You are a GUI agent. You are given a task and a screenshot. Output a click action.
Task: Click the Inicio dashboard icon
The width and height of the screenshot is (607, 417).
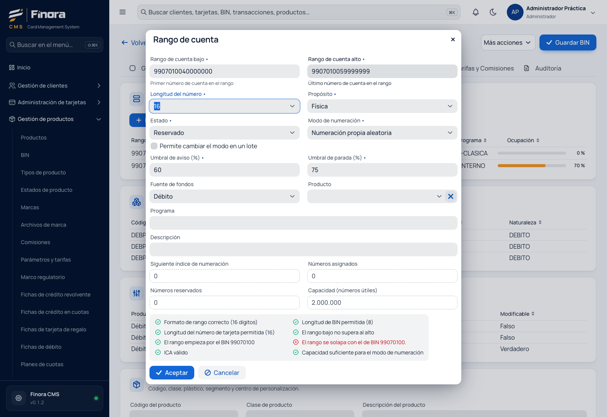point(12,67)
